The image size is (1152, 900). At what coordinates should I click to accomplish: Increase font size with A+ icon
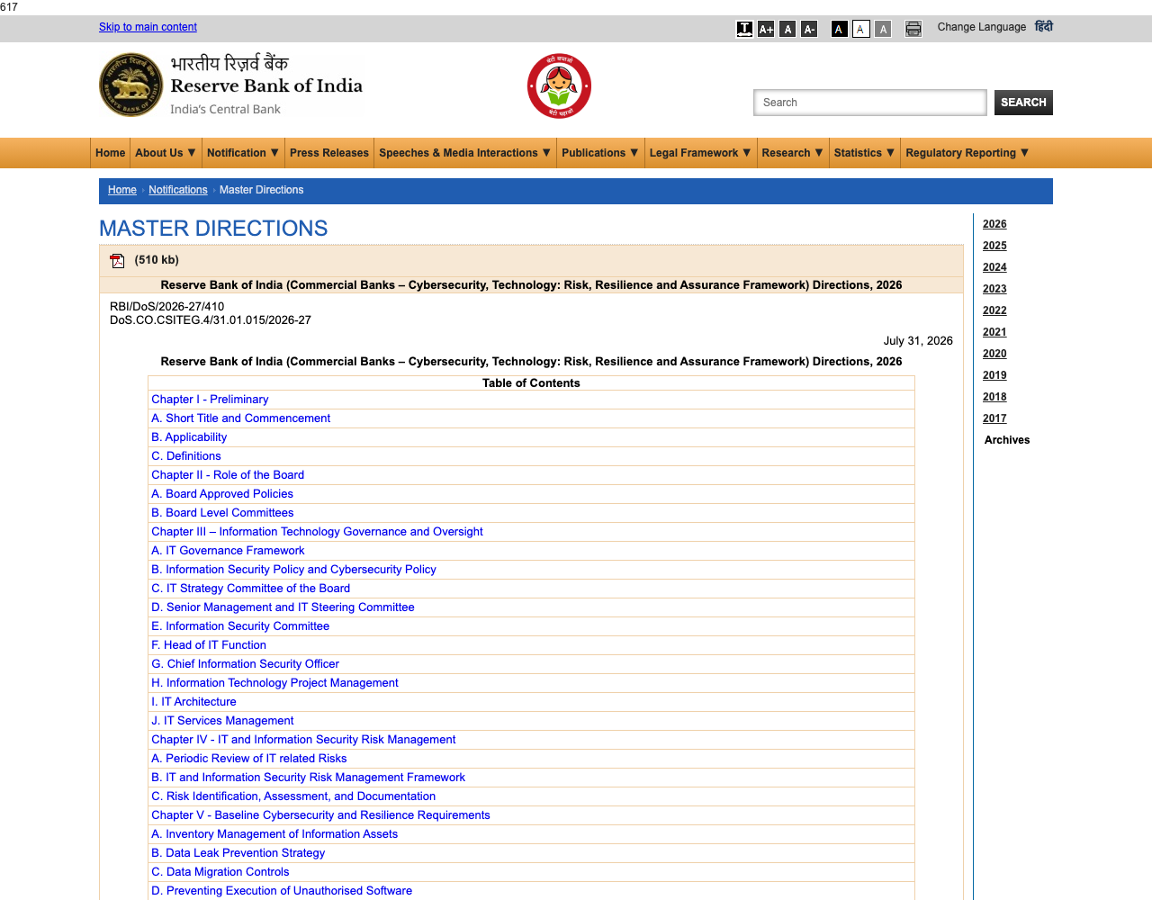coord(766,29)
